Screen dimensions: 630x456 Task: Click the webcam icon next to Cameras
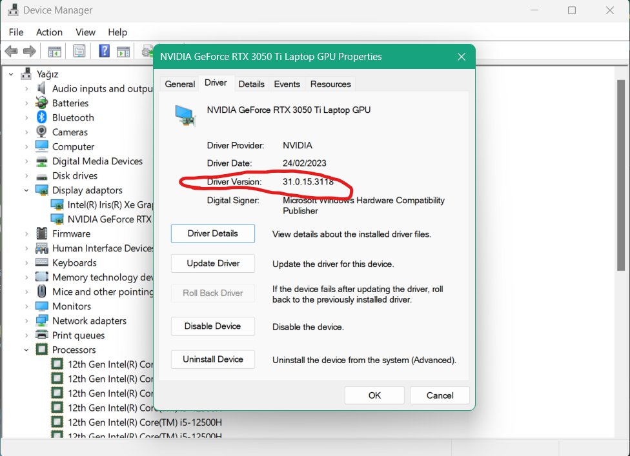coord(41,132)
